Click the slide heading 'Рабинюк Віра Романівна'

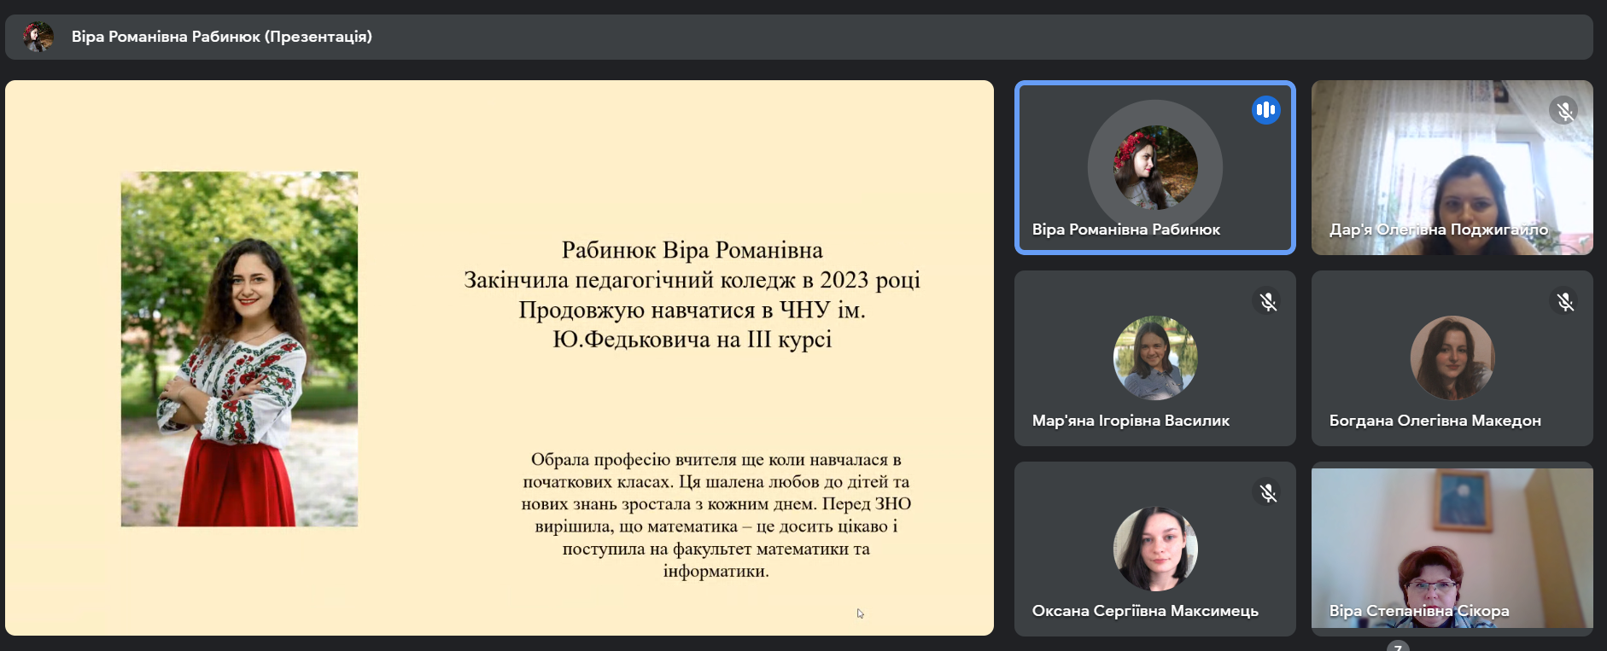pyautogui.click(x=692, y=250)
